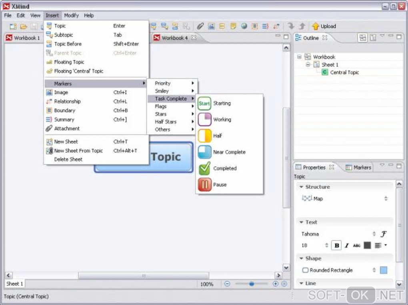The width and height of the screenshot is (408, 305).
Task: Open the Map structure dropdown
Action: tap(386, 199)
